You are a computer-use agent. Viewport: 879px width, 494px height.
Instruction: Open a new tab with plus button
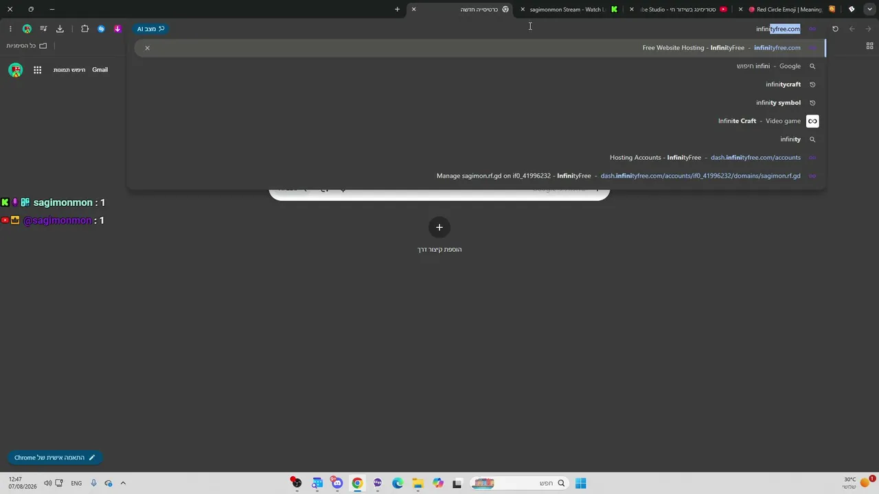(x=397, y=9)
